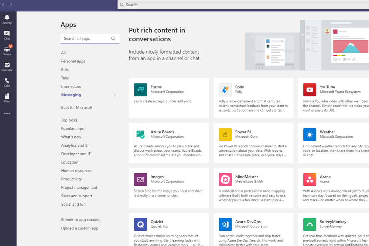
Task: Open the Forms app title
Action: [156, 87]
